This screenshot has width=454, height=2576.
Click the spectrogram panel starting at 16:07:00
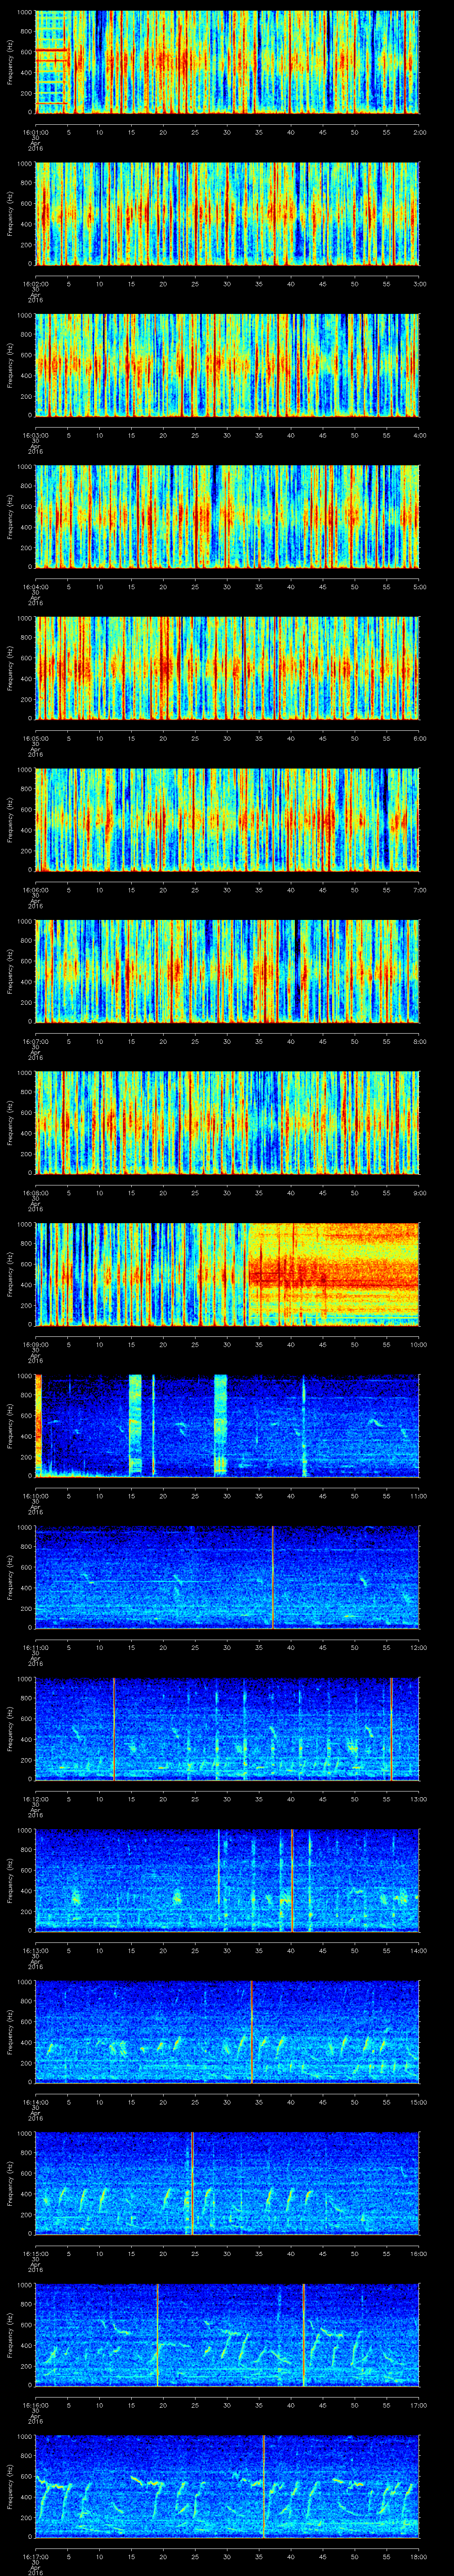(227, 971)
